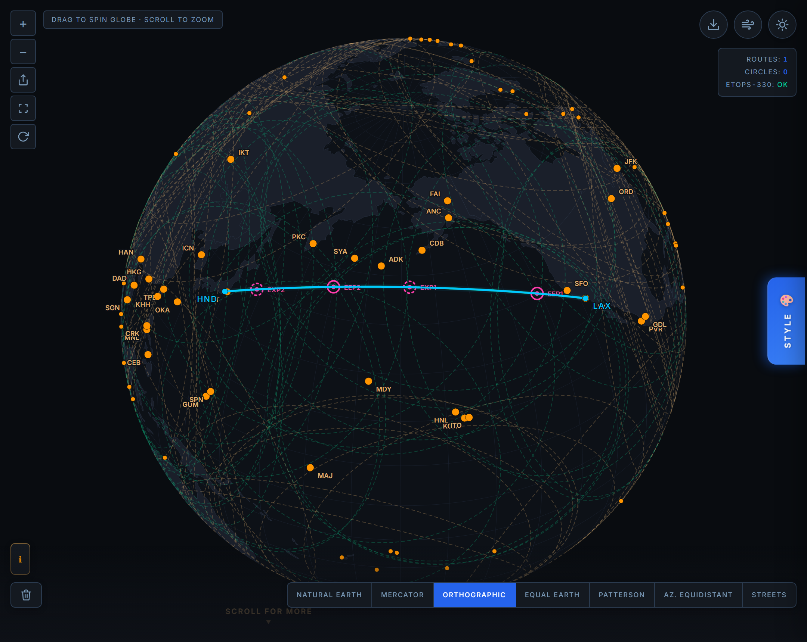Click the ICN airport dot
Viewport: 807px width, 642px height.
tap(201, 255)
